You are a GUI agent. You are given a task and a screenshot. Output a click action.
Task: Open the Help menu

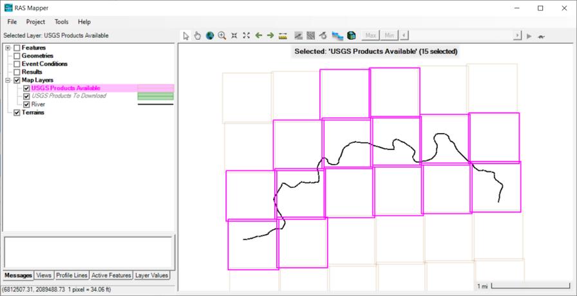(x=84, y=22)
